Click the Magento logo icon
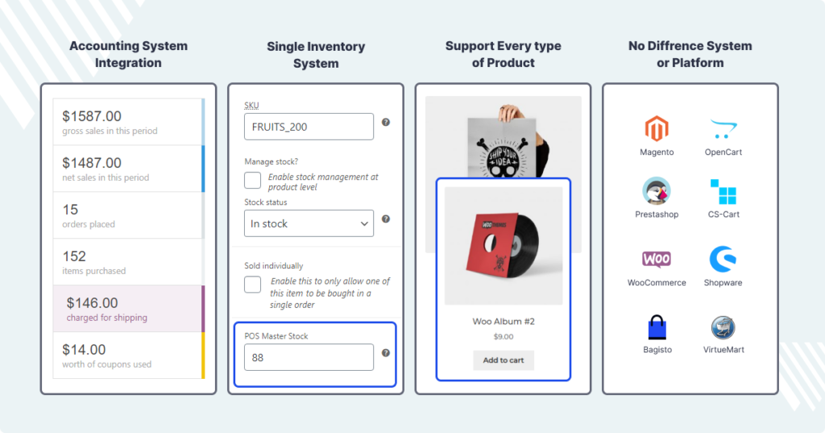Viewport: 825px width, 433px height. pyautogui.click(x=657, y=128)
